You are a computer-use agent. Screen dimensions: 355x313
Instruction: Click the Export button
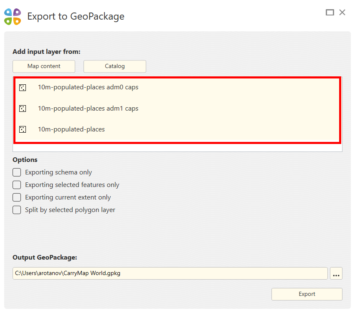pyautogui.click(x=307, y=294)
